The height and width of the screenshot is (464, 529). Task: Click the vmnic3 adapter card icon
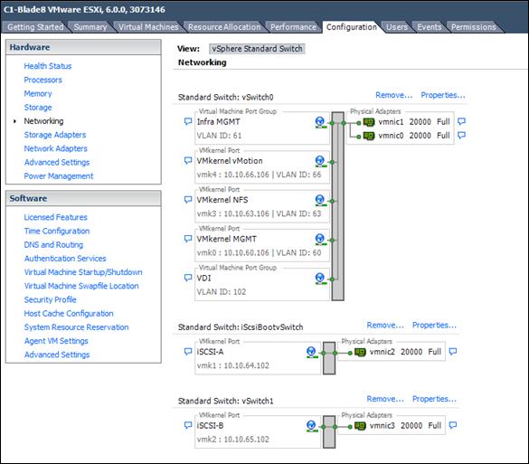tap(360, 426)
